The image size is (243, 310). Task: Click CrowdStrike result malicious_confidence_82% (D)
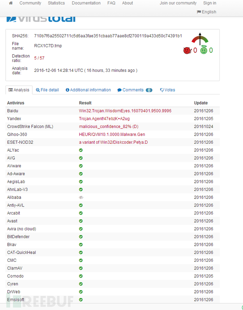pyautogui.click(x=109, y=126)
